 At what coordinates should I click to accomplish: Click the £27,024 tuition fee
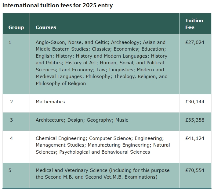coord(195,42)
